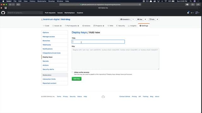Click the Wi-Fi status icon
Image resolution: width=202 pixels, height=113 pixels.
[166, 1]
